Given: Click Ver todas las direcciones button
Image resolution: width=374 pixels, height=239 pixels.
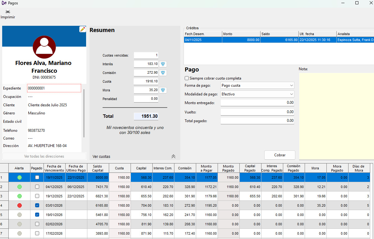Looking at the screenshot, I should (x=44, y=156).
